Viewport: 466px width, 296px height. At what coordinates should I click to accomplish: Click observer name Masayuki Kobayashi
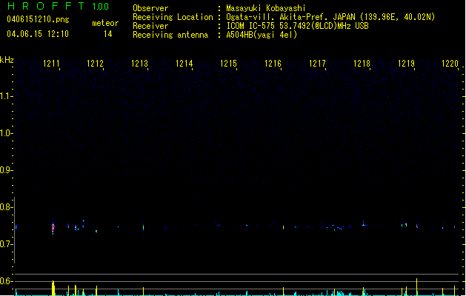tap(266, 8)
